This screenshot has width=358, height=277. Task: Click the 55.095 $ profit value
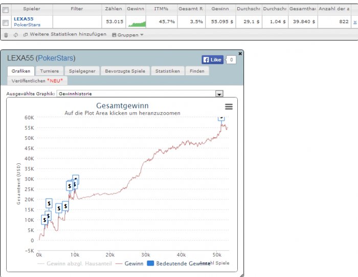point(222,22)
